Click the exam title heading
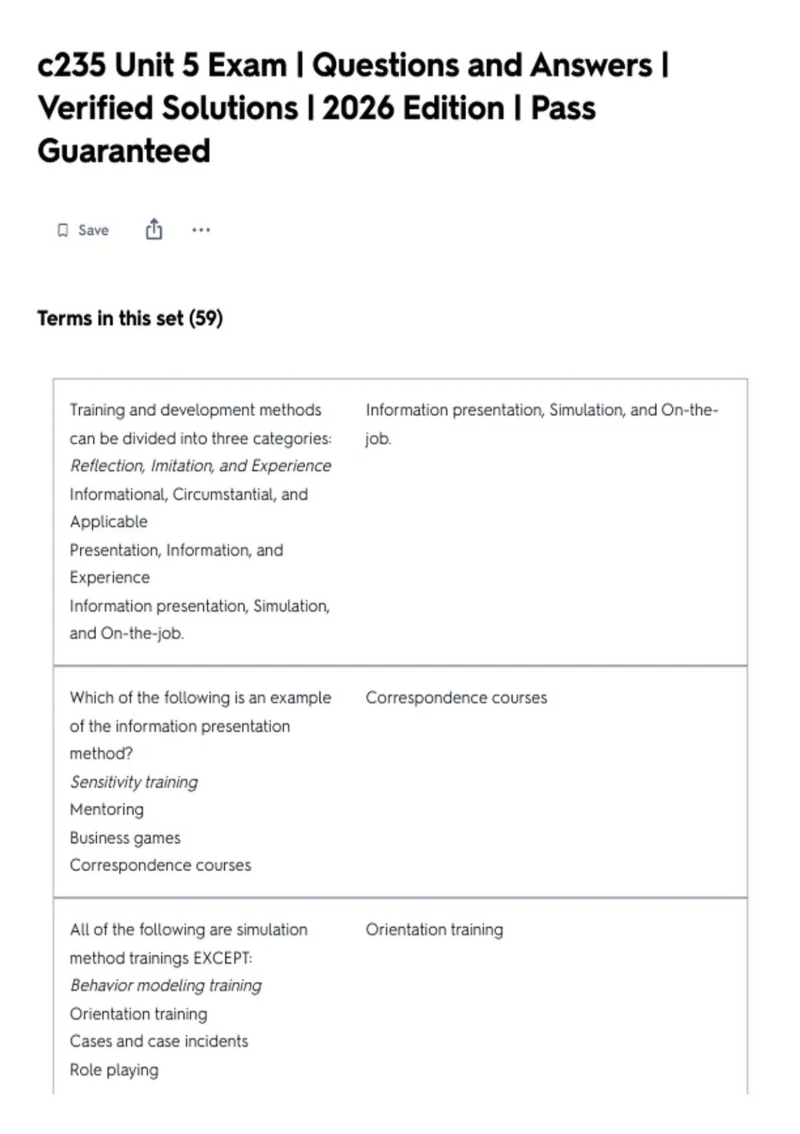Viewport: 800px width, 1134px height. coord(353,108)
